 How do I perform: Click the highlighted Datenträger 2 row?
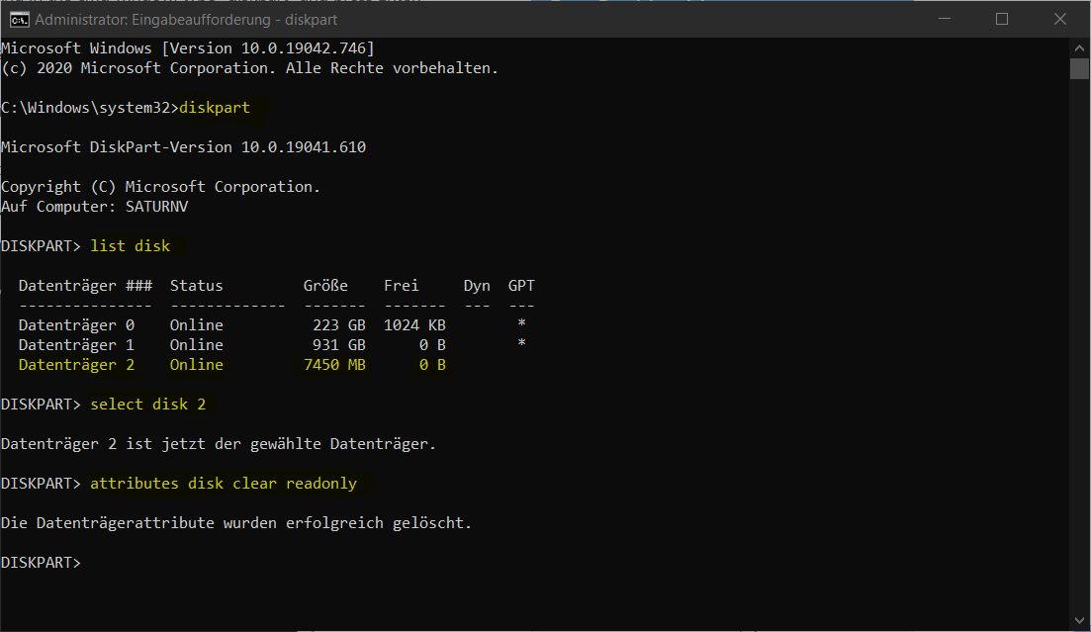(x=232, y=364)
